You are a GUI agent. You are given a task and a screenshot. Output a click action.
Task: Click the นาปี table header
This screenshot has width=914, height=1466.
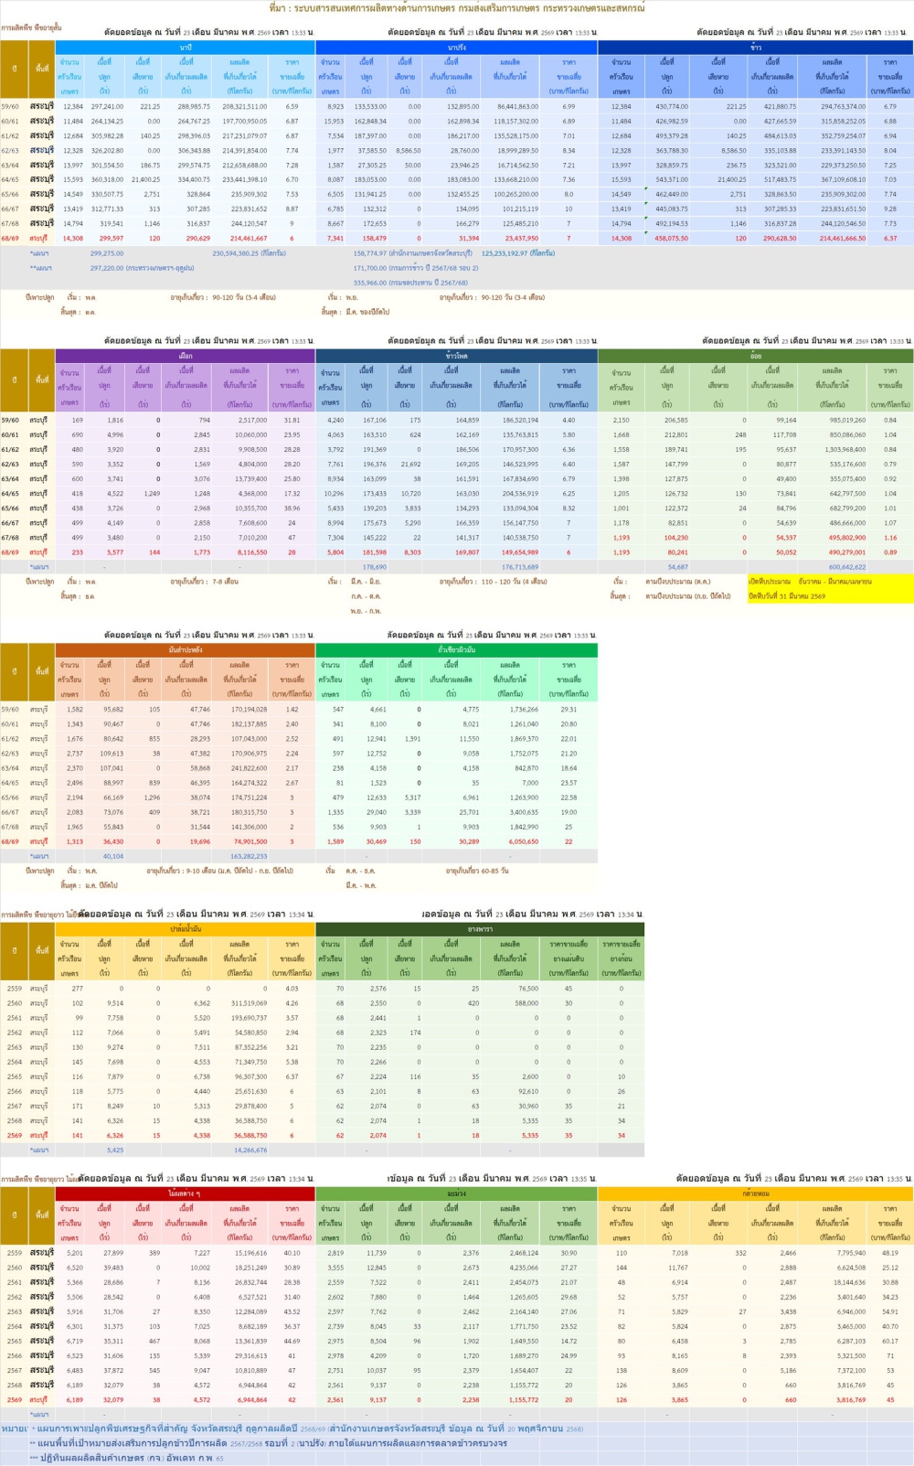coord(186,47)
